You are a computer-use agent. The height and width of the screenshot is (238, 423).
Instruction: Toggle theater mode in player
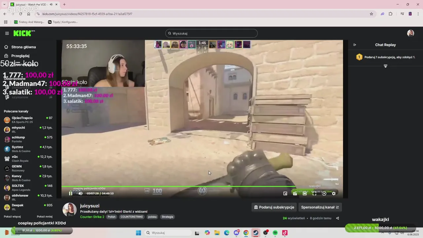point(305,193)
